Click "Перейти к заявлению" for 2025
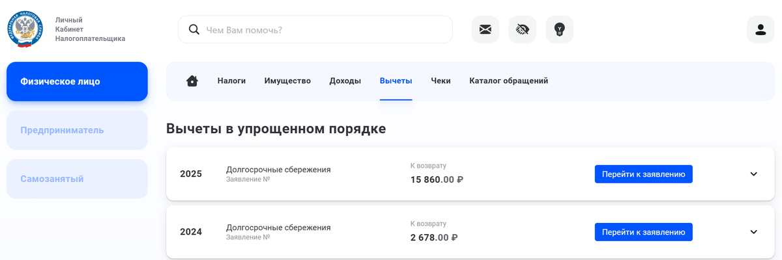The image size is (782, 260). (643, 174)
